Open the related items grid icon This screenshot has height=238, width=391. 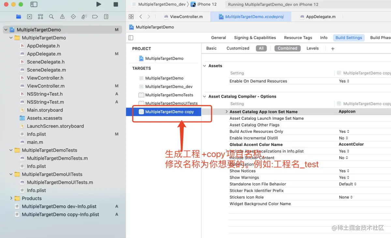pos(131,17)
